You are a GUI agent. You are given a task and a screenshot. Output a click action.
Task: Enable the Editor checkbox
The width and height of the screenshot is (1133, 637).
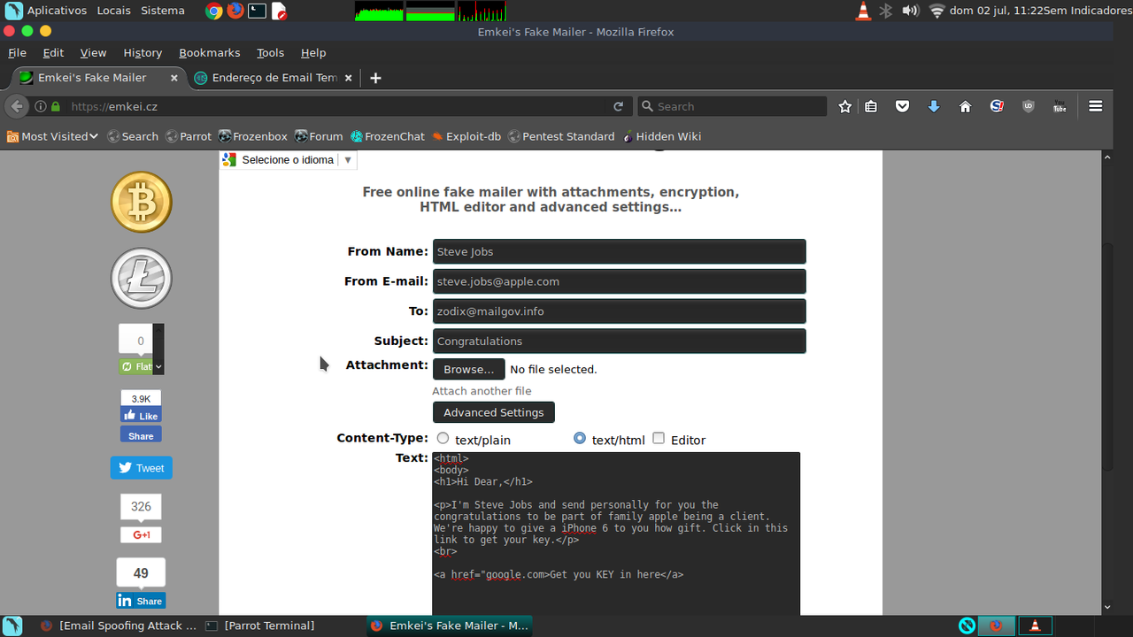click(x=659, y=438)
